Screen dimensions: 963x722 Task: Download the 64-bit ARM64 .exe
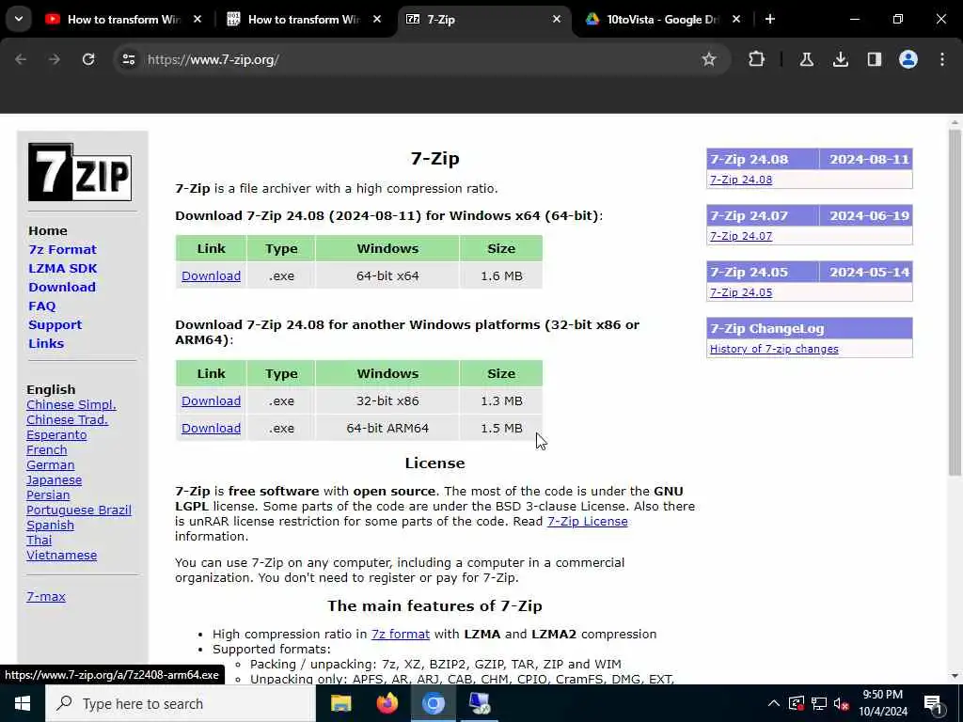212,428
